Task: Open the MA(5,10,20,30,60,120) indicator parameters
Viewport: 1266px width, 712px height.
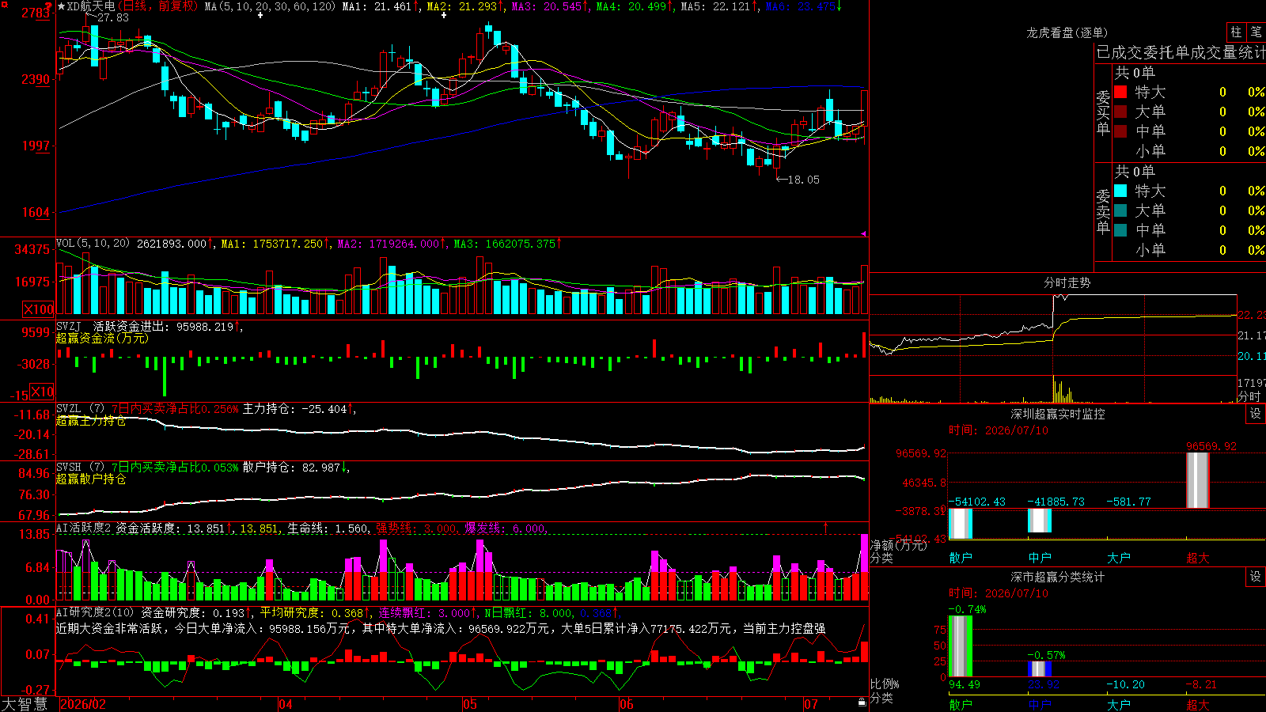Action: [270, 6]
